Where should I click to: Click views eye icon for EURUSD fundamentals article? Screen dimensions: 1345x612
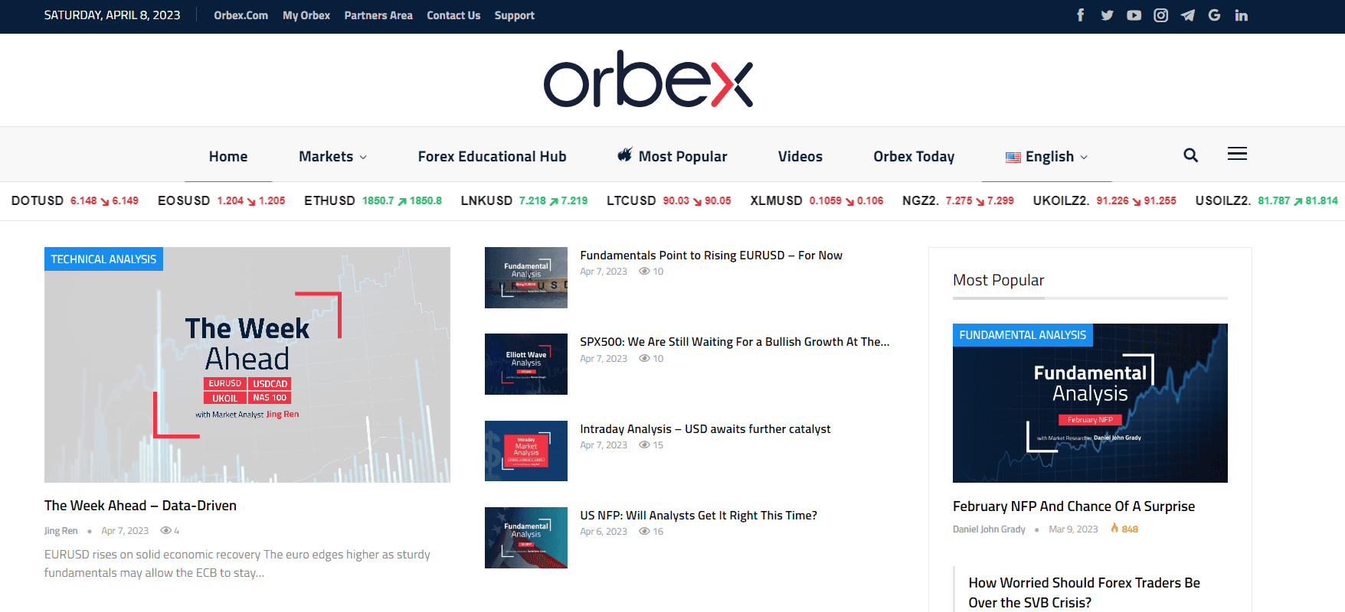tap(645, 271)
